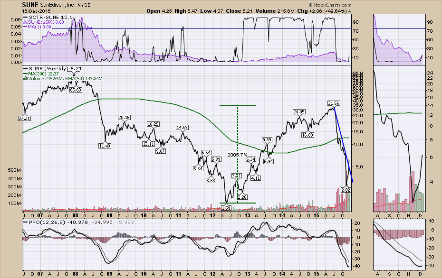Click the PPO(12,26,9) indicator legend
Image resolution: width=442 pixels, height=278 pixels.
[78, 222]
